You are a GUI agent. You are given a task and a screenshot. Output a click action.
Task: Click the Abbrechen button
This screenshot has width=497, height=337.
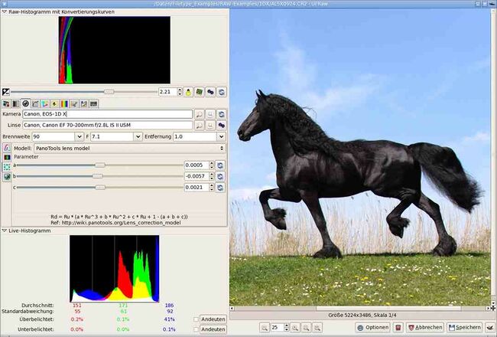coord(425,327)
